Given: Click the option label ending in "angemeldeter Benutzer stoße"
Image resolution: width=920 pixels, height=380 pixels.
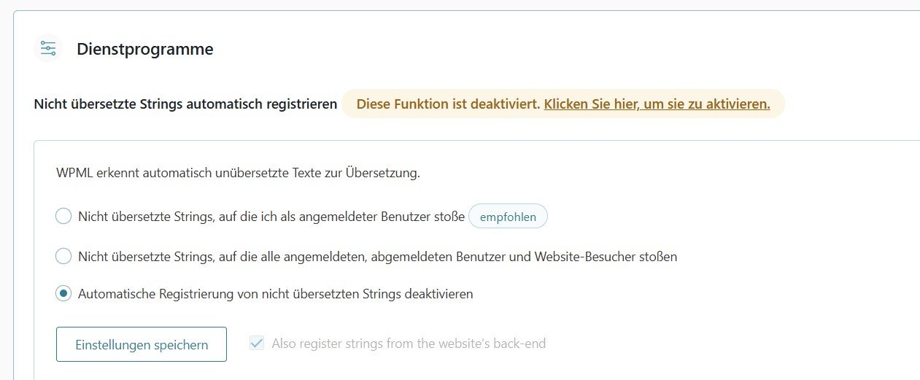Looking at the screenshot, I should 271,217.
